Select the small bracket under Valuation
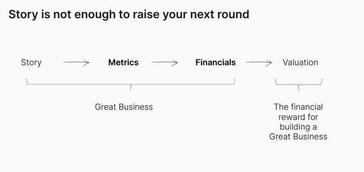The width and height of the screenshot is (364, 172). pos(299,84)
